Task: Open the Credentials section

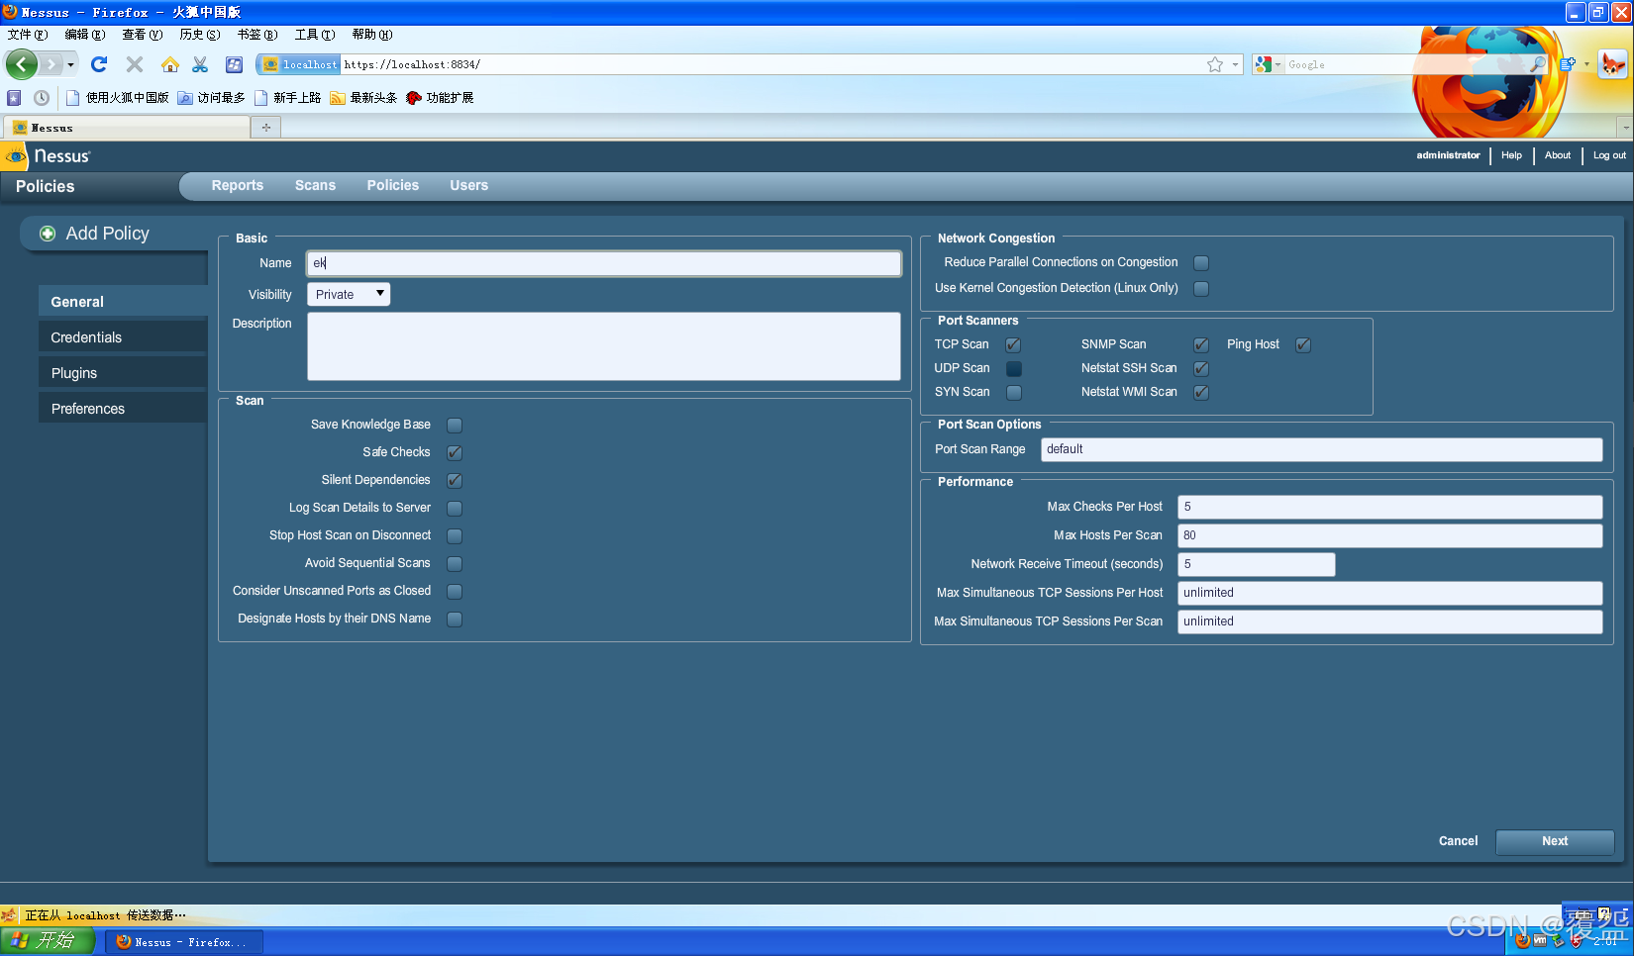Action: (123, 337)
